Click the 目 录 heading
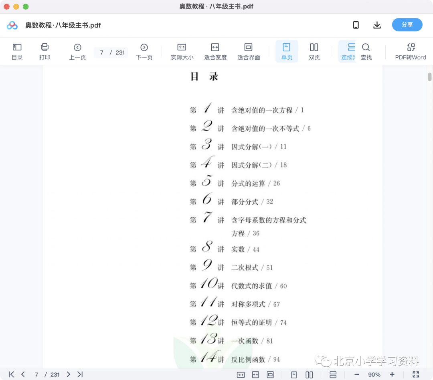This screenshot has height=380, width=433. [x=204, y=76]
